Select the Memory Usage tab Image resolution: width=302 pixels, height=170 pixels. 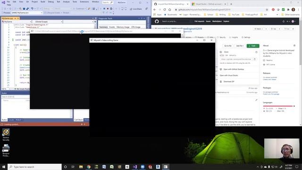click(x=123, y=27)
